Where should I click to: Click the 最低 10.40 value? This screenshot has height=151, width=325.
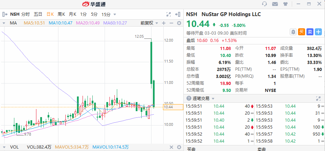coord(226,56)
